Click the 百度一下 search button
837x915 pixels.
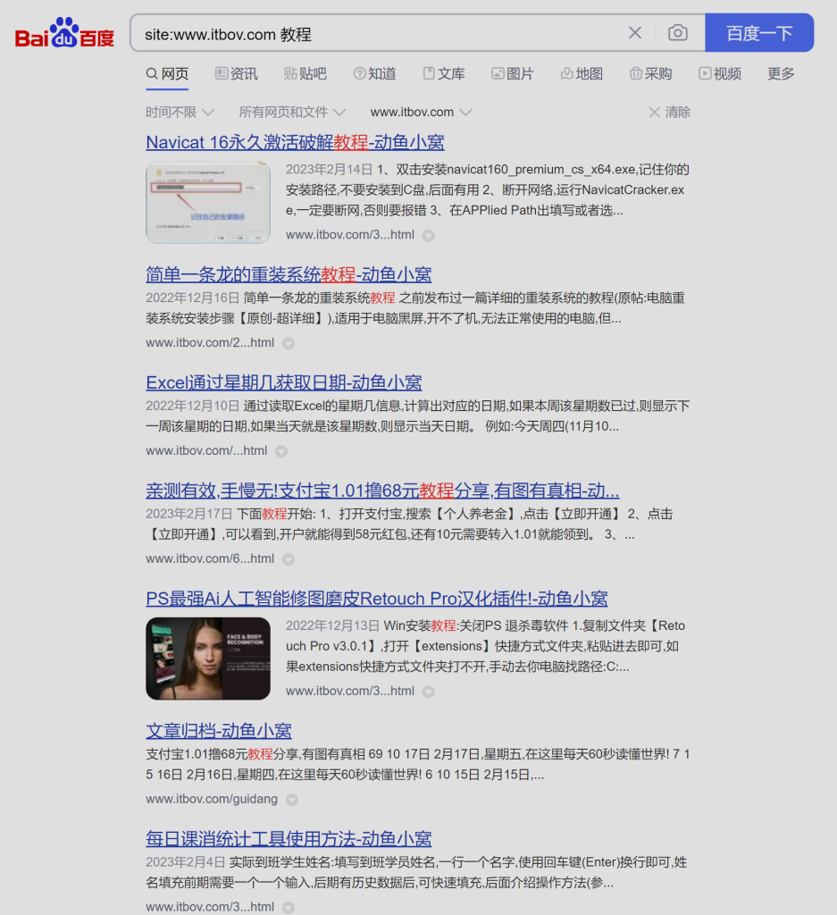click(759, 33)
